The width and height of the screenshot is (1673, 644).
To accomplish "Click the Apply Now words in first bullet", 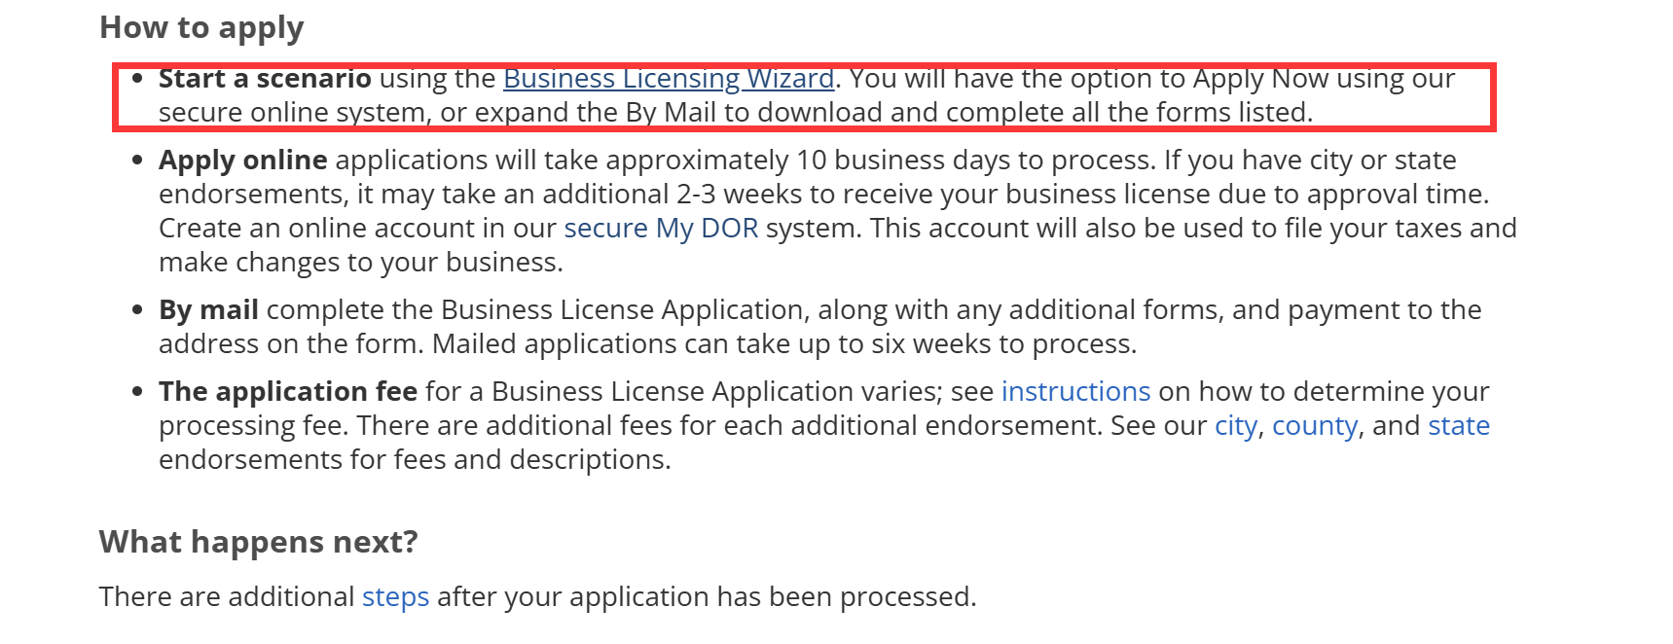I will pyautogui.click(x=1260, y=79).
